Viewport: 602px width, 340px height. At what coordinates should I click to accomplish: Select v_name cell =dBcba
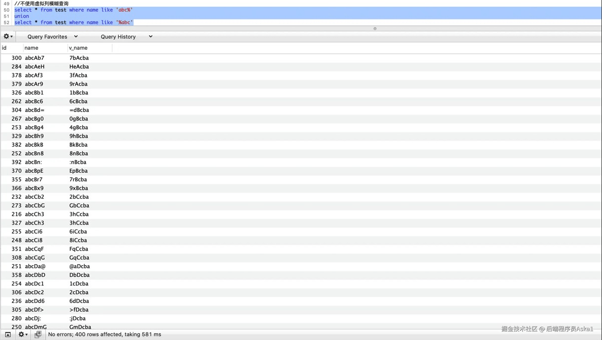coord(79,110)
